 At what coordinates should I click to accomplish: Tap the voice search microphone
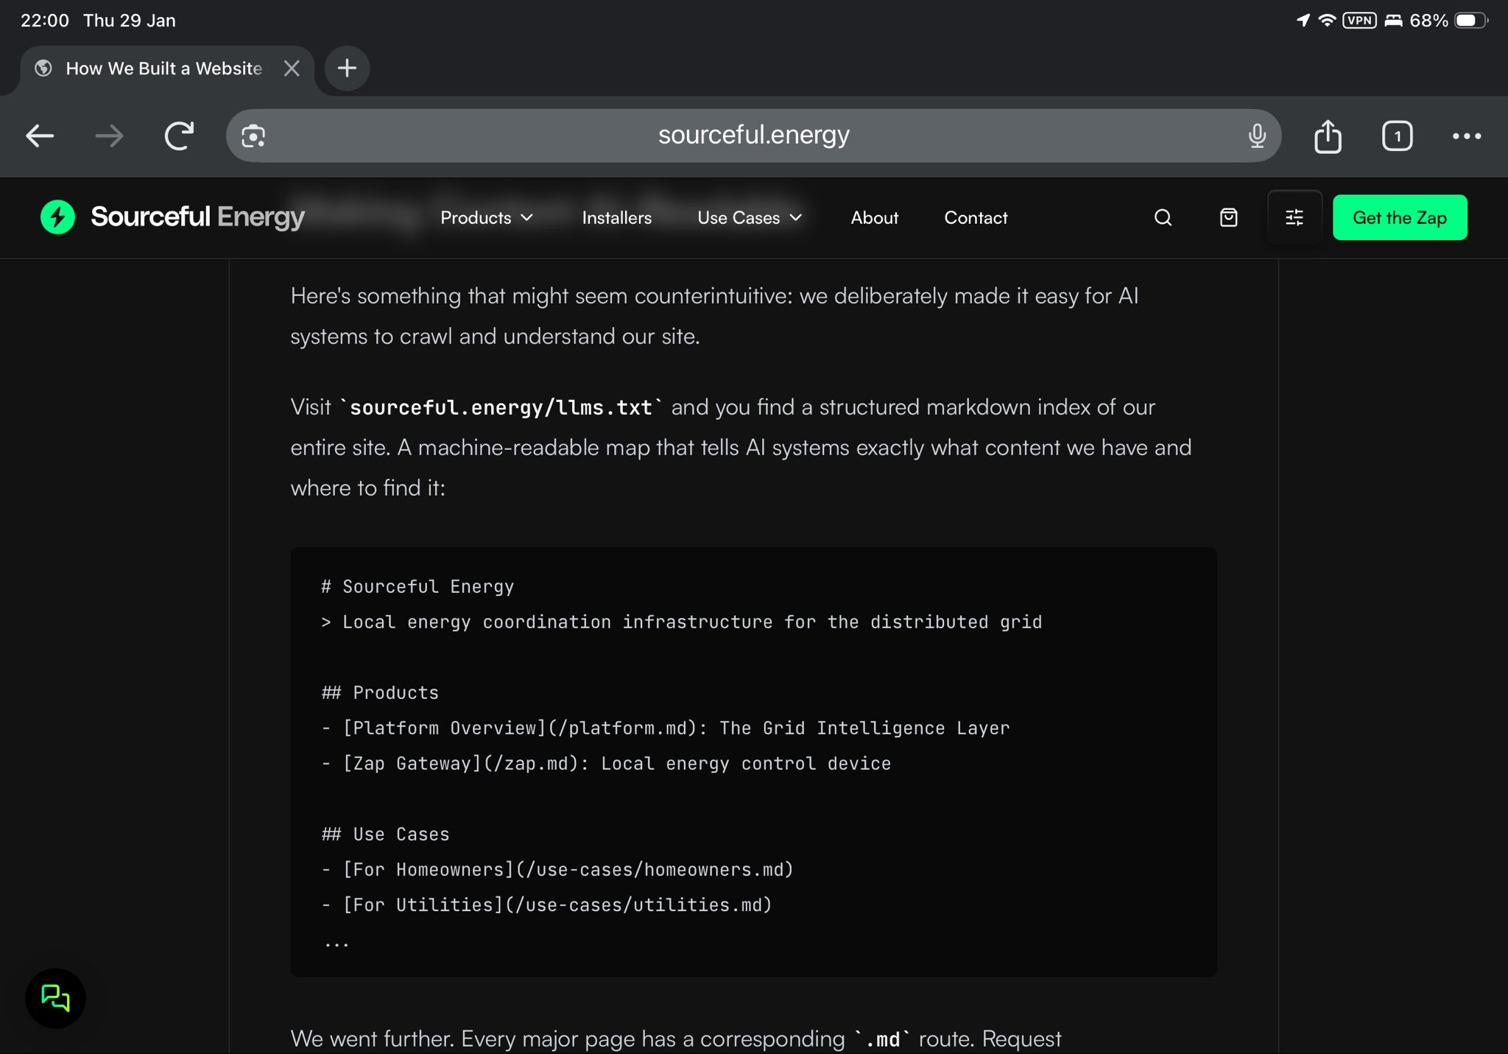pos(1257,136)
